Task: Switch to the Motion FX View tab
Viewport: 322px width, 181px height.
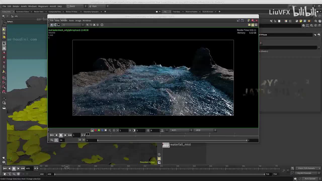Action: [71, 12]
